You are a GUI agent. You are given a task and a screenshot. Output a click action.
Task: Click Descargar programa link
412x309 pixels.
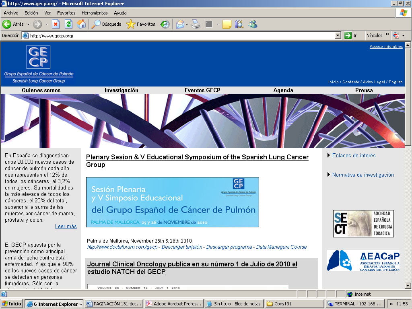click(x=229, y=247)
